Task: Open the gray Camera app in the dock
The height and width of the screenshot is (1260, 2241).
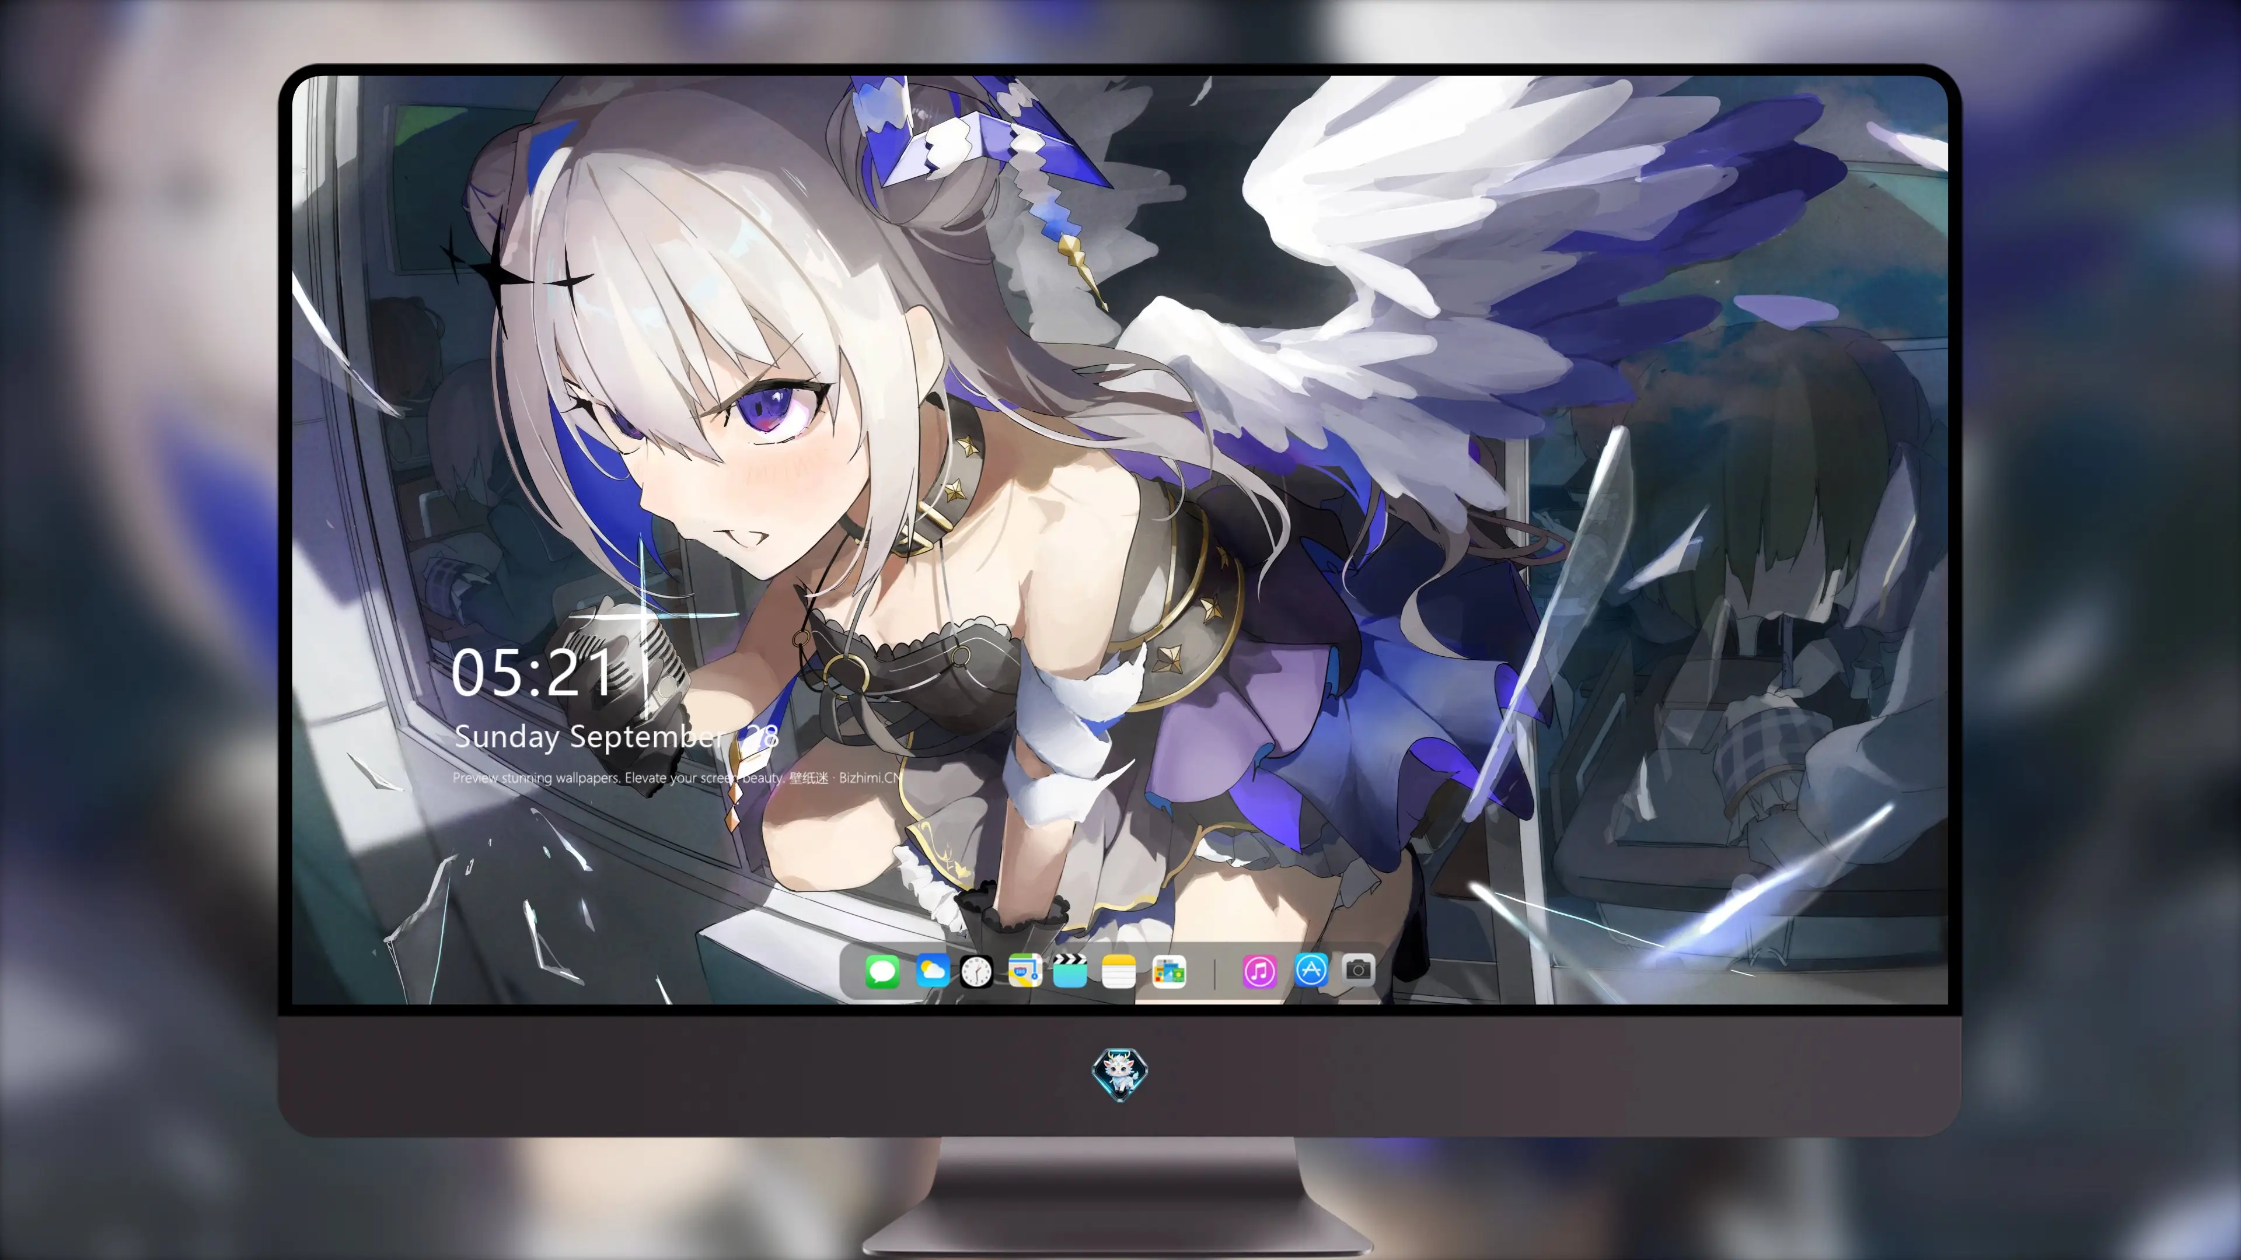Action: point(1358,970)
